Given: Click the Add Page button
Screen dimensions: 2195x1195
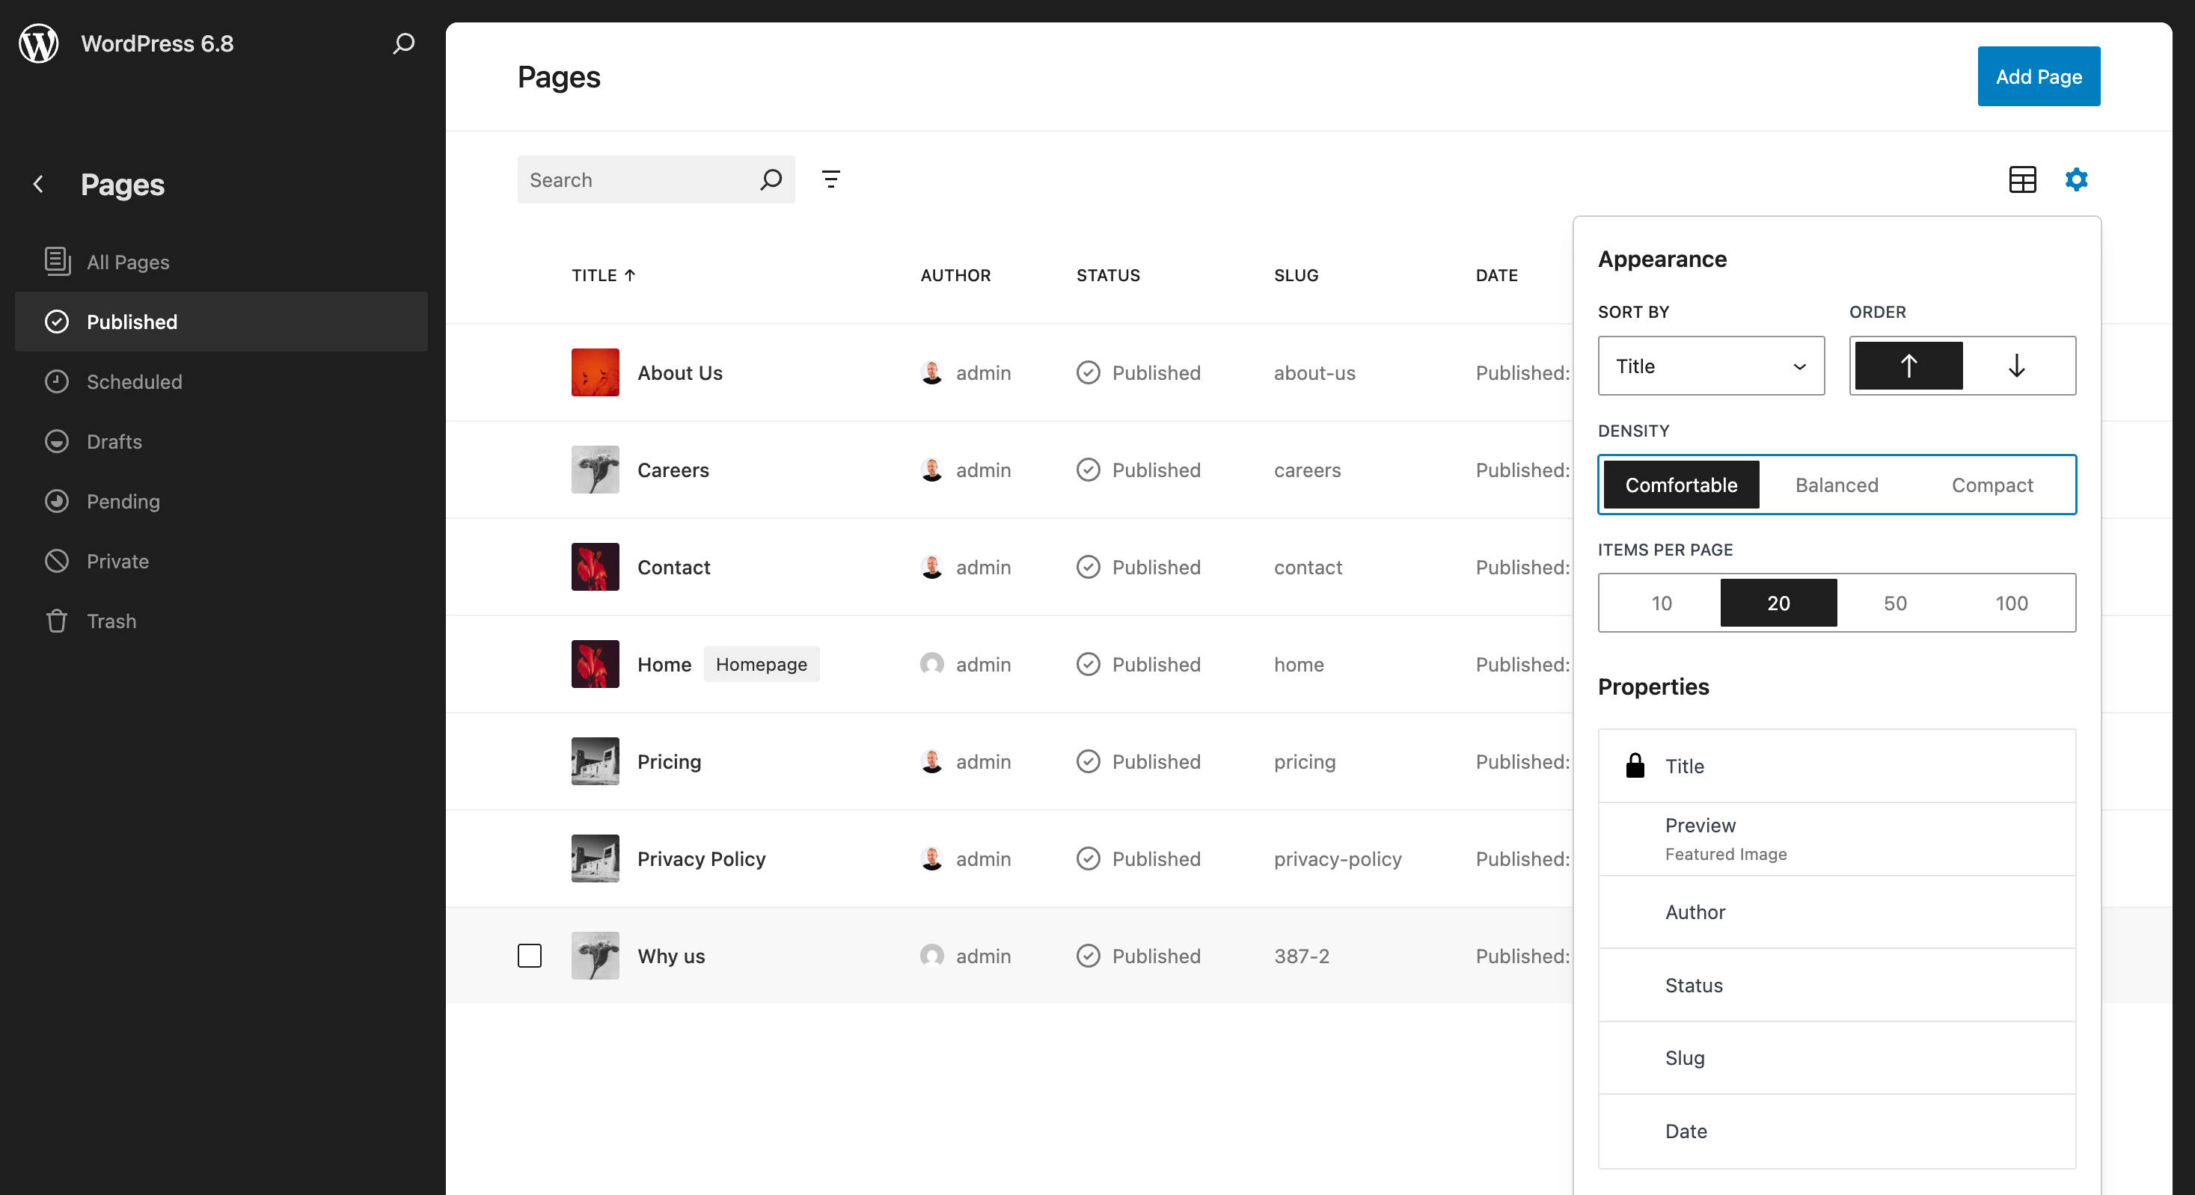Looking at the screenshot, I should point(2038,76).
